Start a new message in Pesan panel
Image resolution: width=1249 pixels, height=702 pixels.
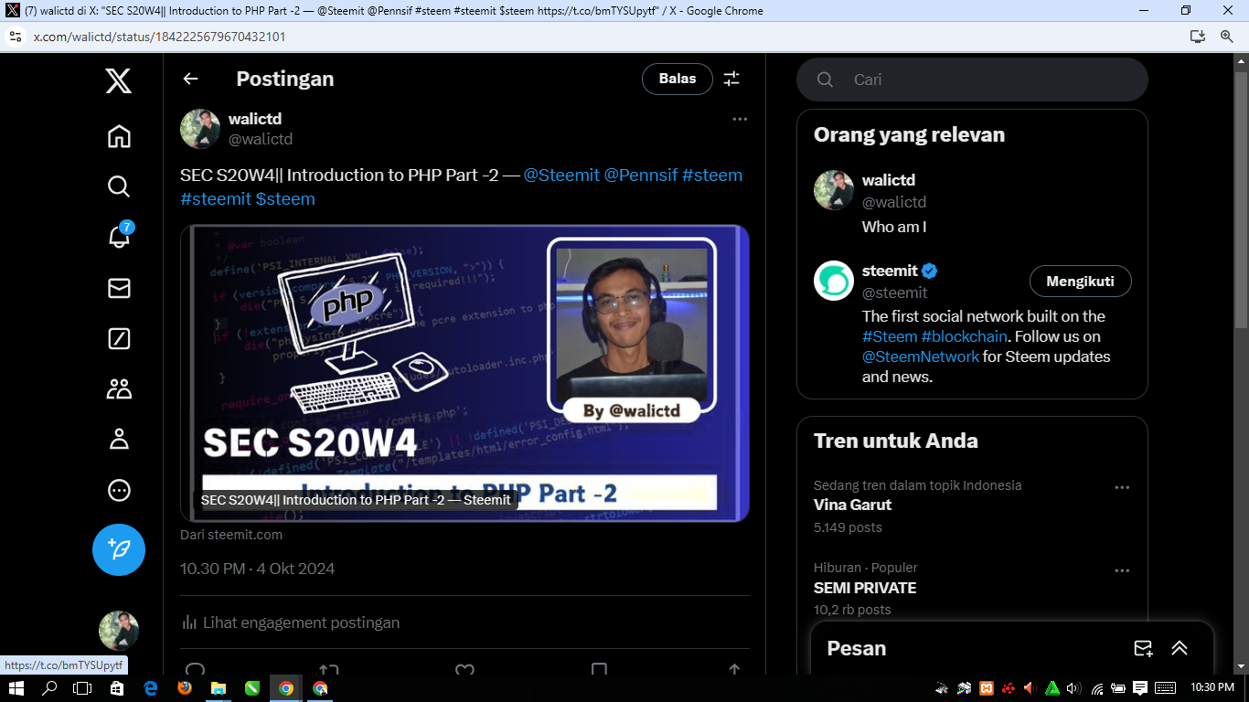click(x=1143, y=648)
